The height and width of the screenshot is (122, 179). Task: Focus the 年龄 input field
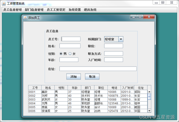coord(69,60)
